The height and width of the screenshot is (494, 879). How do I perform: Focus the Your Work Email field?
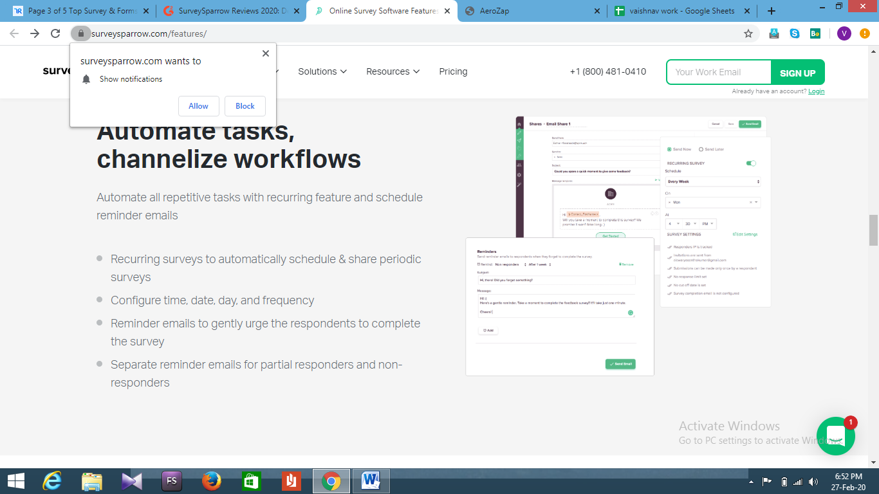[719, 72]
